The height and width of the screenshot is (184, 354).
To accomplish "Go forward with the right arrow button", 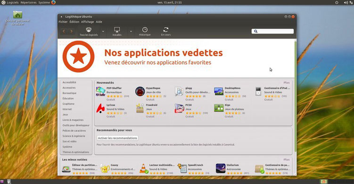I will tap(71, 32).
